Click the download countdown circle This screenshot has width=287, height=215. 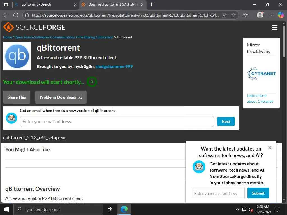click(92, 82)
